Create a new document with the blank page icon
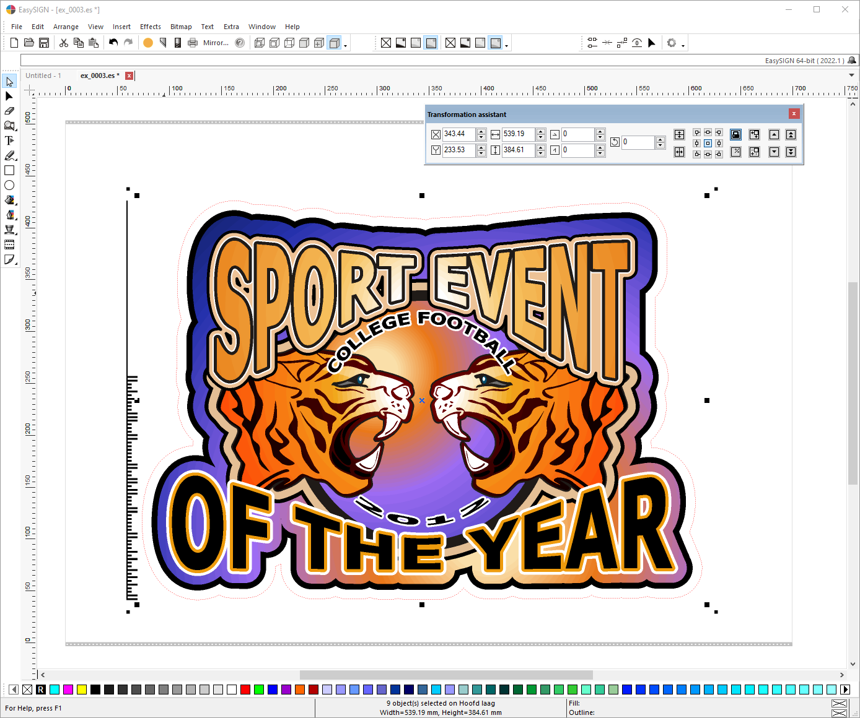 (x=14, y=43)
